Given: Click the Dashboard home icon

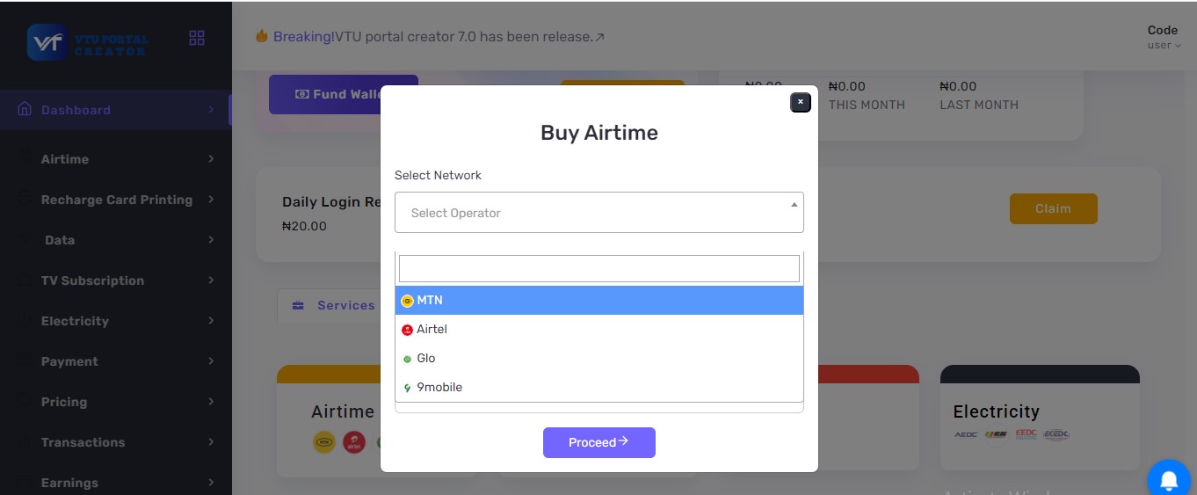Looking at the screenshot, I should (25, 110).
